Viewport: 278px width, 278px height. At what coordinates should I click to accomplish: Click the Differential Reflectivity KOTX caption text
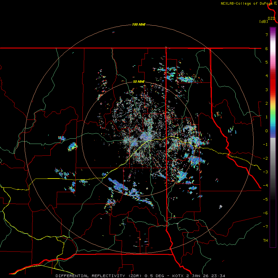141,276
